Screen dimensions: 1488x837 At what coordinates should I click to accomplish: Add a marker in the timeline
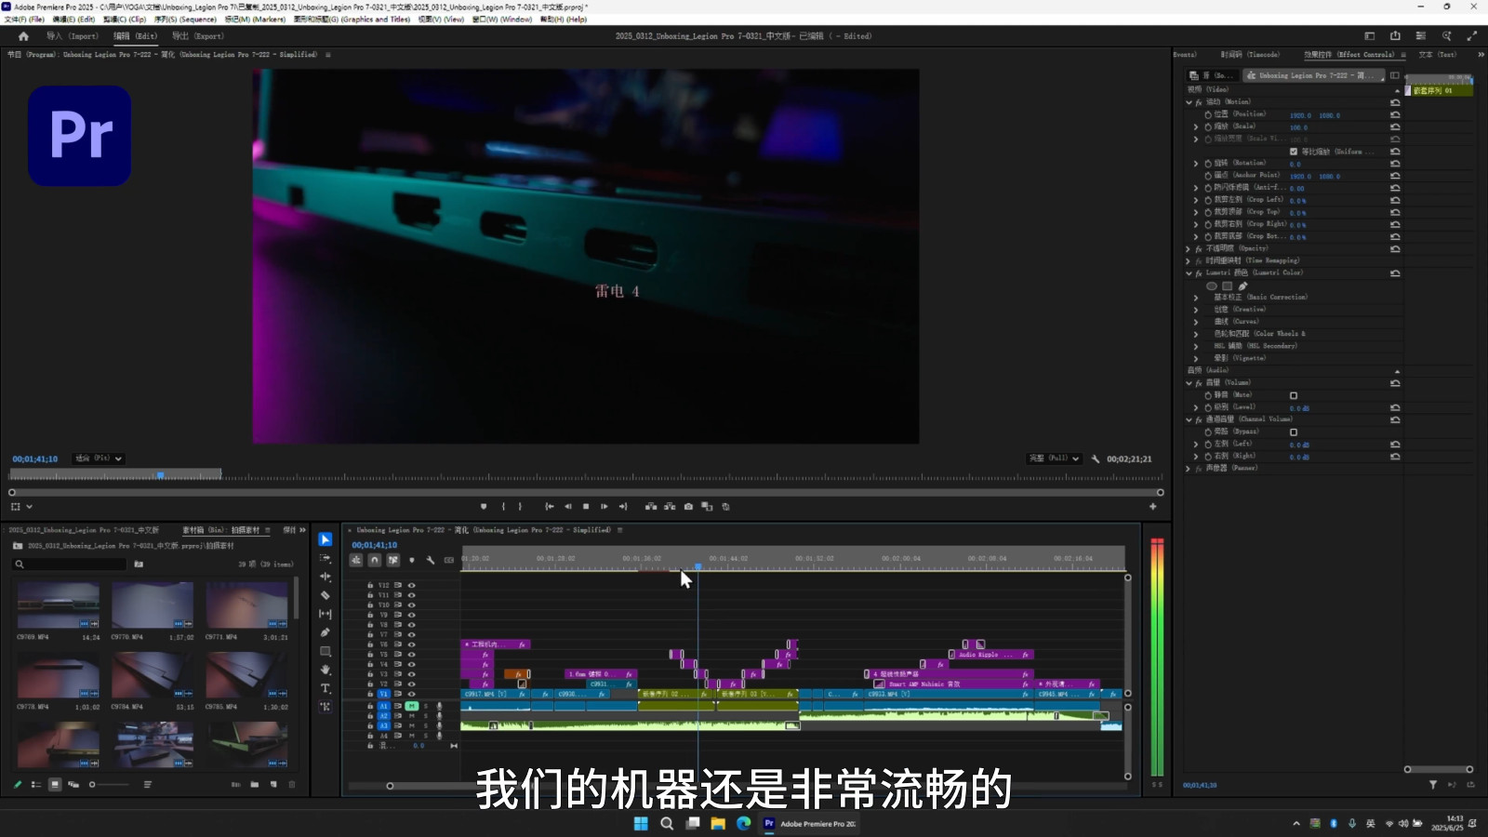point(411,560)
